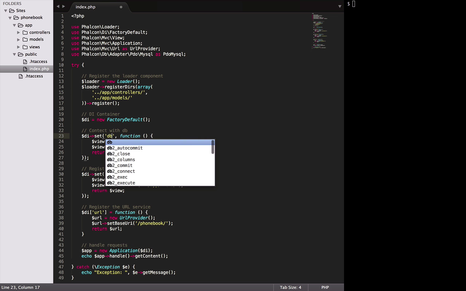Open root-level .htaccess file label
The width and height of the screenshot is (466, 291).
[x=34, y=76]
